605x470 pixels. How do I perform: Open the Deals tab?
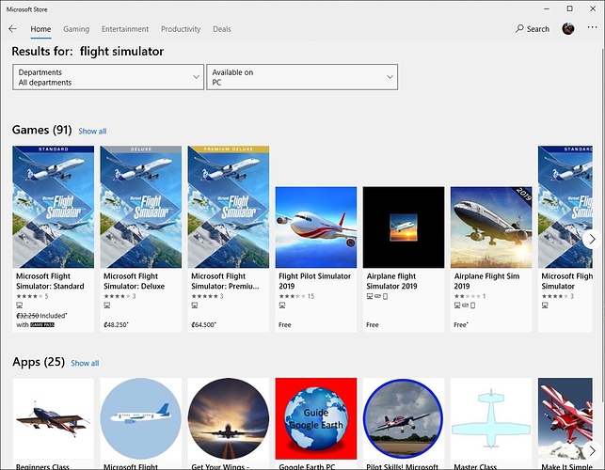click(x=222, y=29)
